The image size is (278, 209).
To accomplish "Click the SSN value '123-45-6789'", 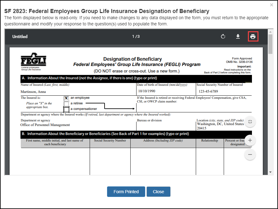I will pyautogui.click(x=208, y=91).
